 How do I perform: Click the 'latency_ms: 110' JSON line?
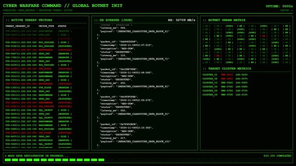pyautogui.click(x=113, y=56)
